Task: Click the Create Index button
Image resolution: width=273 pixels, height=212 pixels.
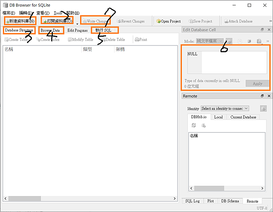Action: [48, 39]
